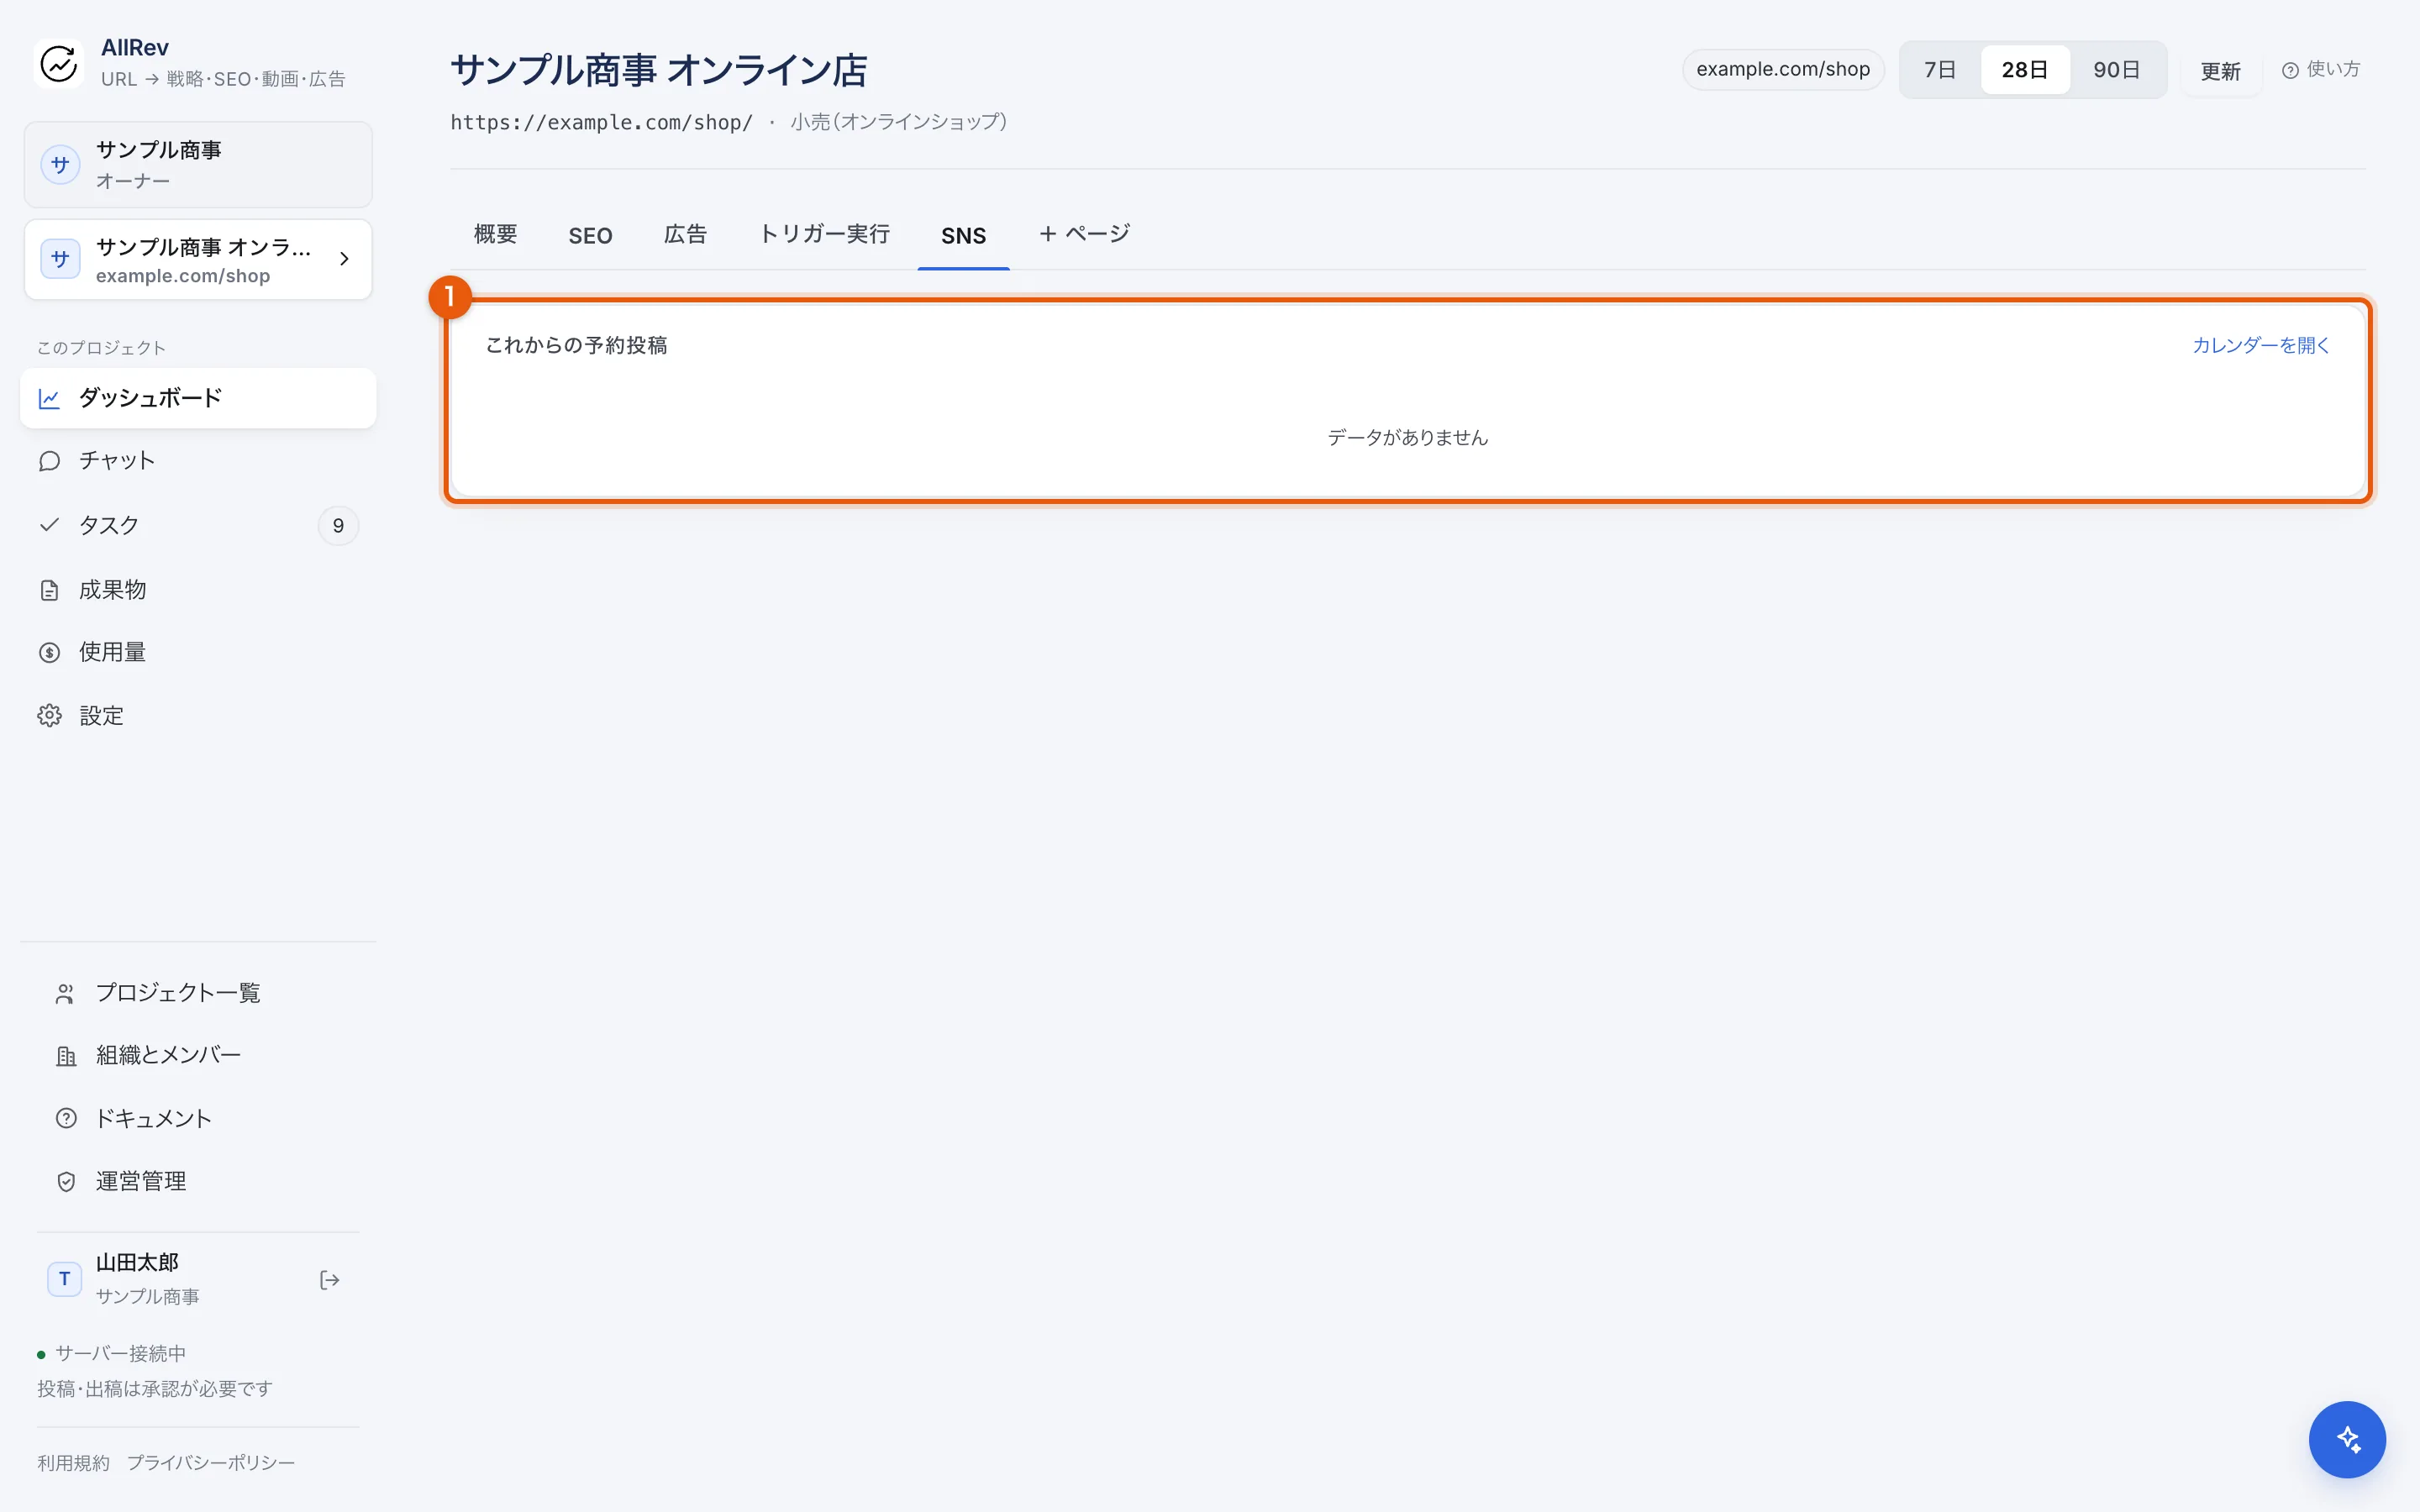Click the https://example.com/shop/ URL text
This screenshot has width=2420, height=1512.
tap(601, 122)
